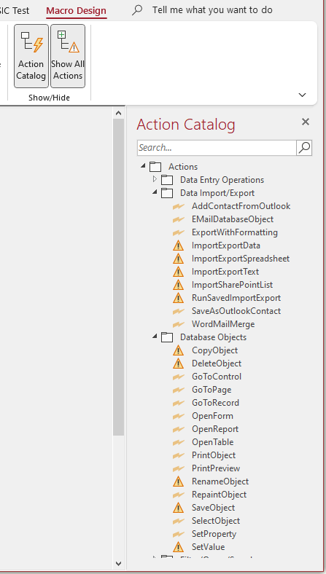Click the ImportExportSpreadsheet warning icon
326x574 pixels.
(178, 259)
